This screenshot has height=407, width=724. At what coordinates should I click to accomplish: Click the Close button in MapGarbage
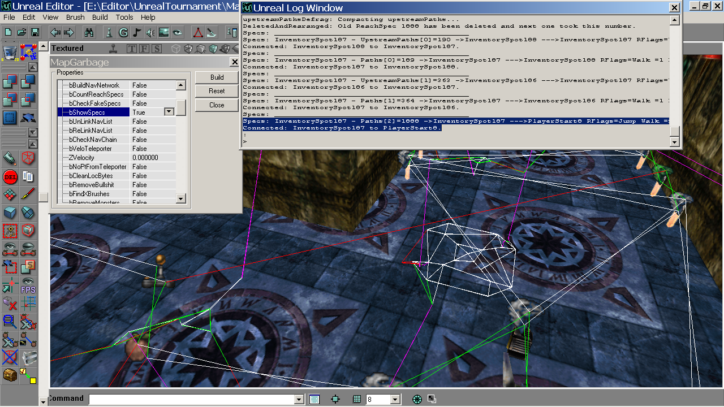tap(217, 105)
